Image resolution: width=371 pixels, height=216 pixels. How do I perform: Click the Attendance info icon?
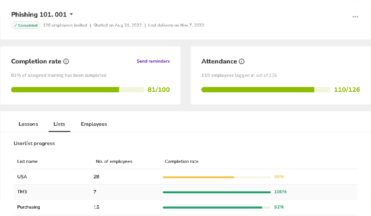tap(242, 62)
